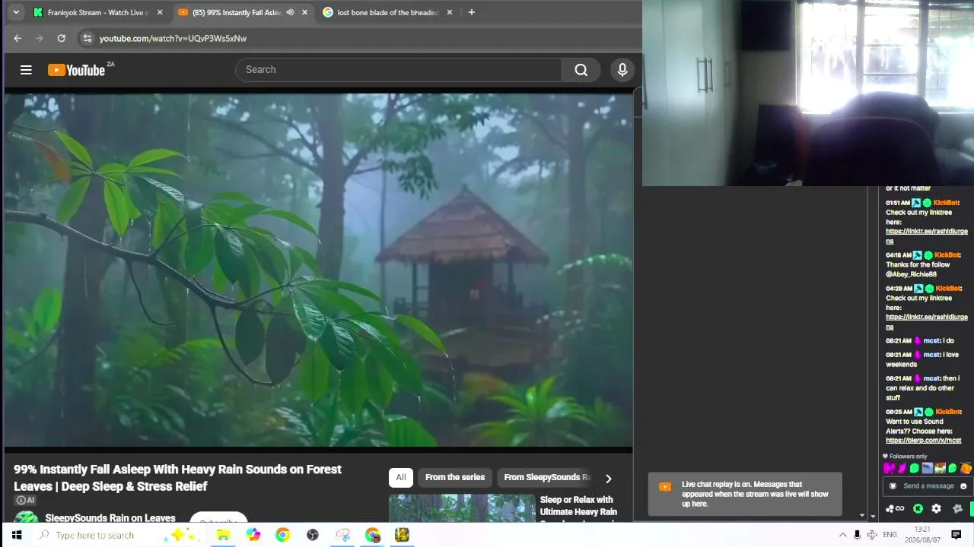Show hidden system tray icons chevron
The height and width of the screenshot is (547, 974).
click(842, 535)
